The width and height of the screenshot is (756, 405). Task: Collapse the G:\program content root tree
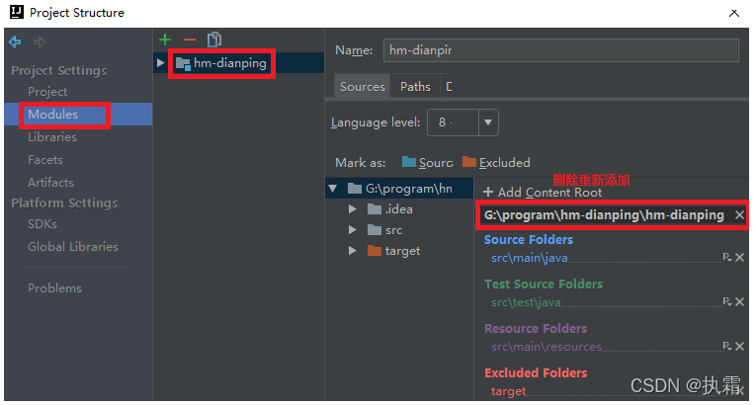[x=333, y=189]
